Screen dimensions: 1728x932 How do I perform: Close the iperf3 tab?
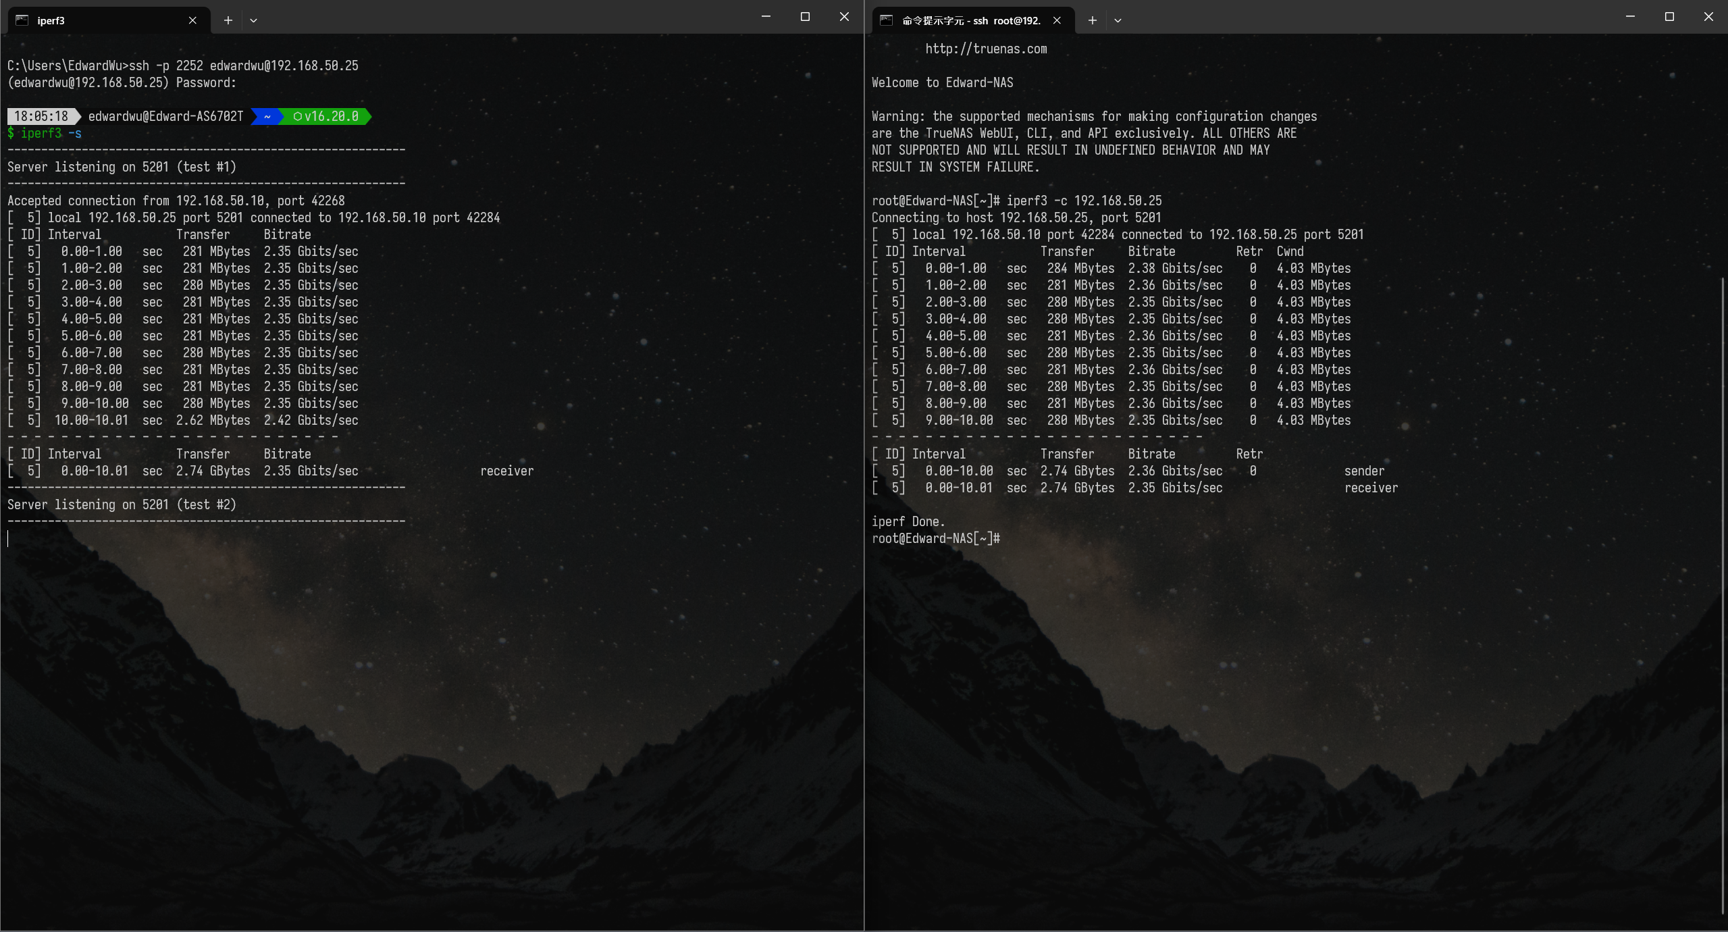click(x=192, y=20)
